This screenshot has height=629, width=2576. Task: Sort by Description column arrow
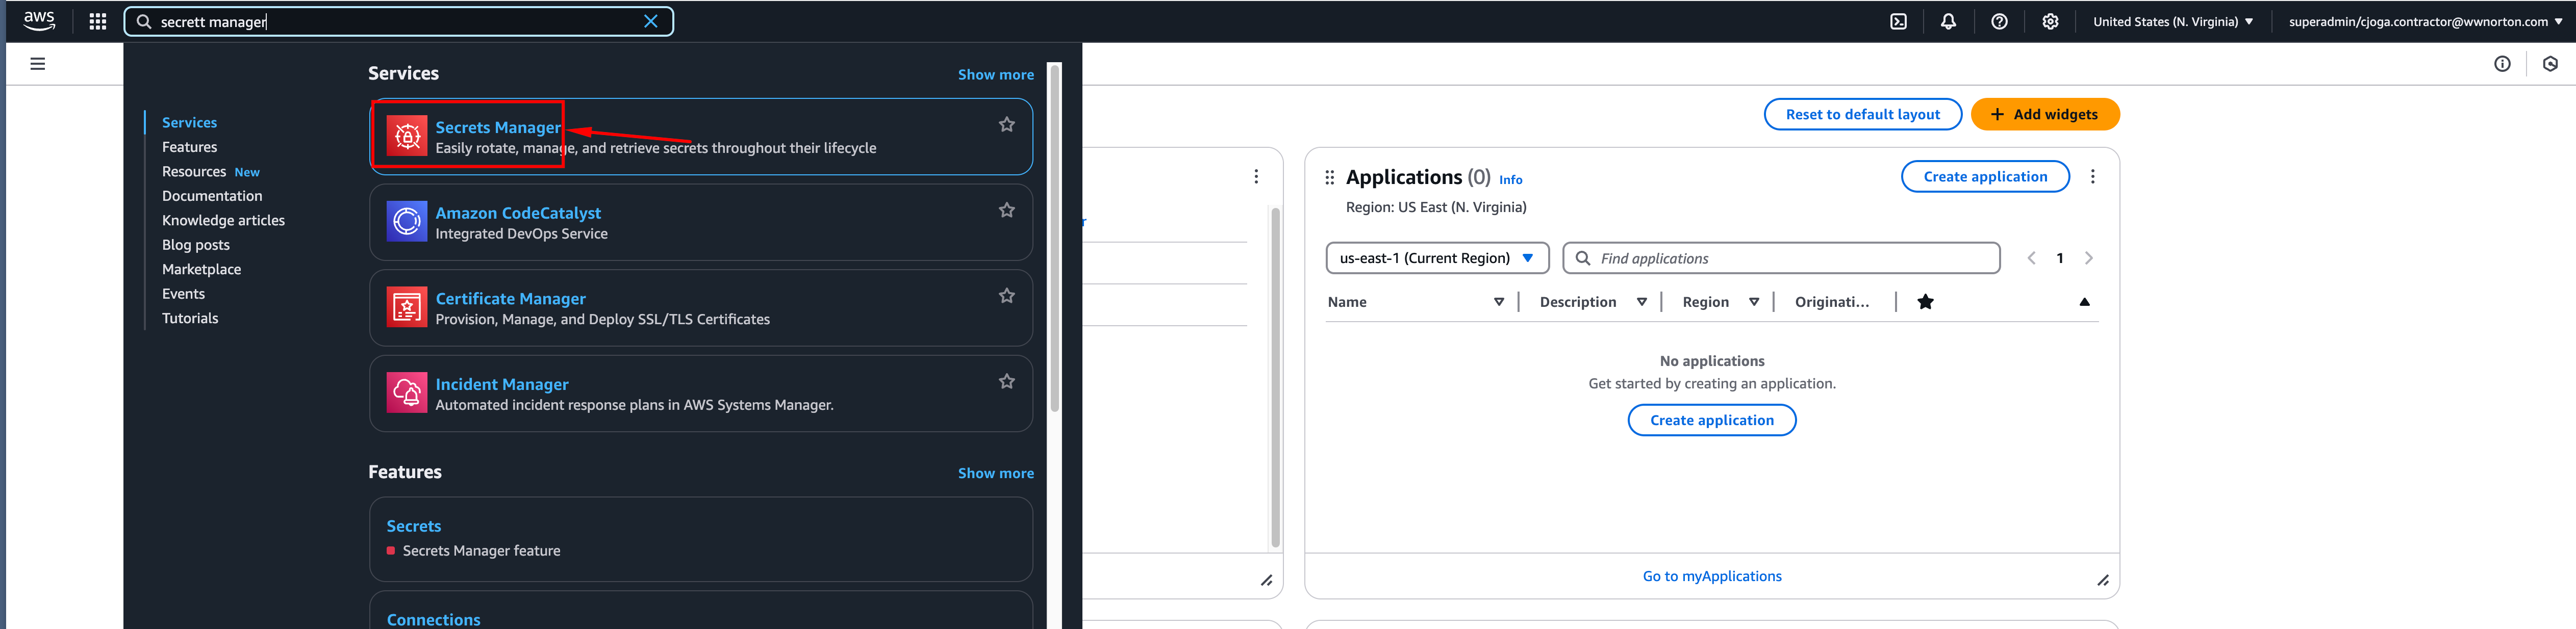click(x=1641, y=302)
